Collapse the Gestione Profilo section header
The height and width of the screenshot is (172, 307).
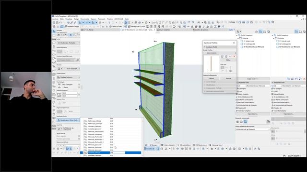point(220,47)
